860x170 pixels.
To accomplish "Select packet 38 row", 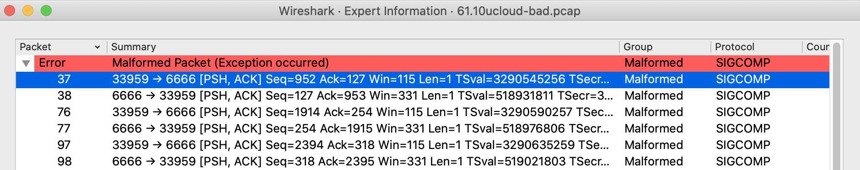I will [423, 96].
